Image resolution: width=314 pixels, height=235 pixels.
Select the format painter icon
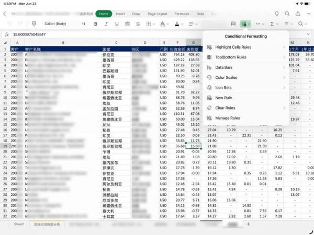tap(33, 24)
